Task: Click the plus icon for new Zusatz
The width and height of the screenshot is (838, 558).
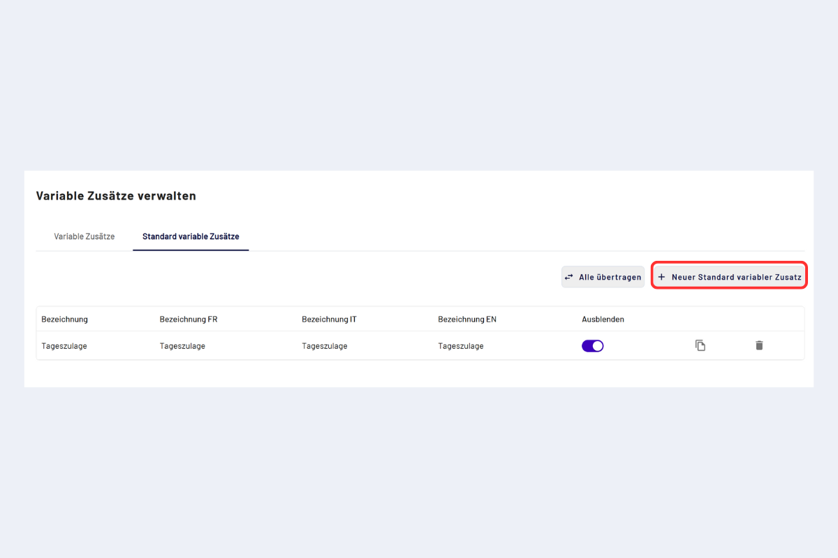Action: 662,277
